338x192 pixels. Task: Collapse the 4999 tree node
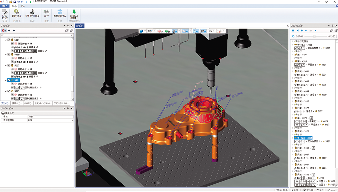[x=6, y=54]
